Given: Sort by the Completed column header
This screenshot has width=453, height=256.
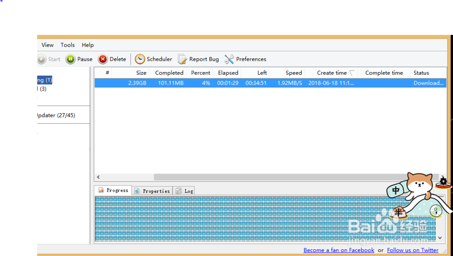Looking at the screenshot, I should pos(168,73).
